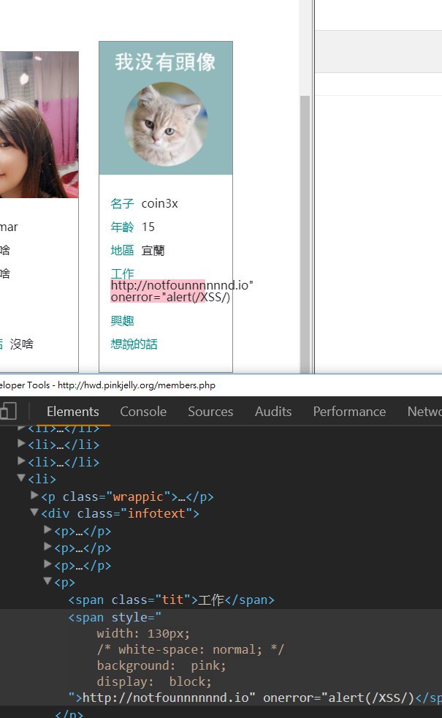Click the name value coin3x
This screenshot has height=718, width=442.
pyautogui.click(x=159, y=203)
